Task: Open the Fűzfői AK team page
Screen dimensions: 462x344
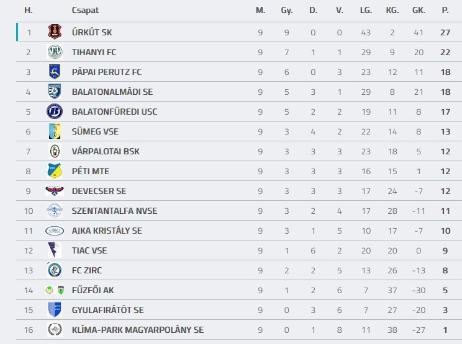Action: [93, 290]
